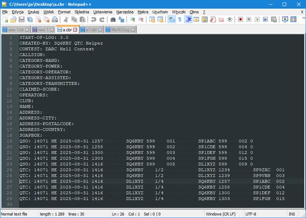Open the Normal text file language selector
This screenshot has height=218, width=306.
pos(16,214)
